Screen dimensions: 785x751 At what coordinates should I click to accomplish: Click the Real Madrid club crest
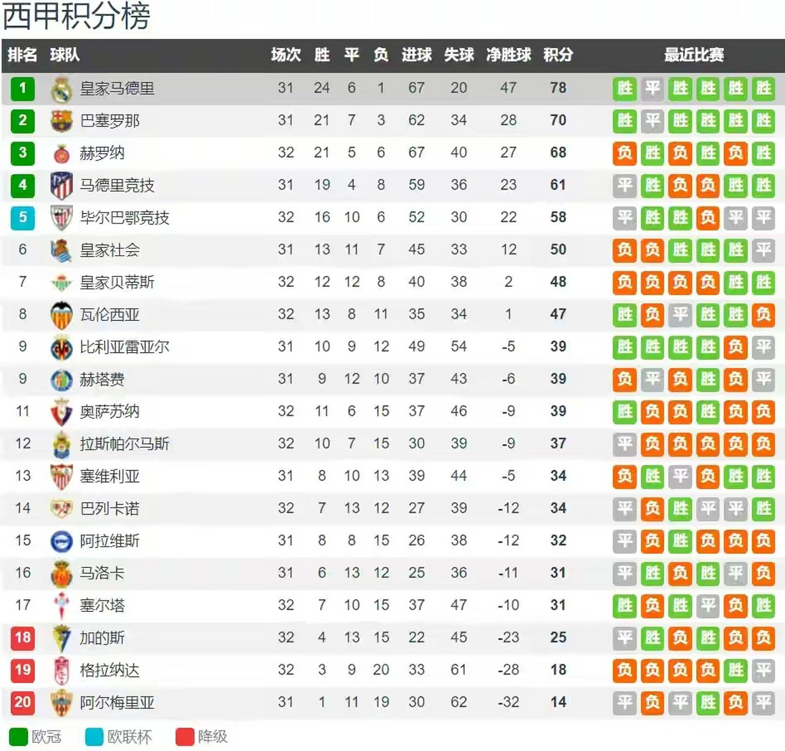(61, 89)
